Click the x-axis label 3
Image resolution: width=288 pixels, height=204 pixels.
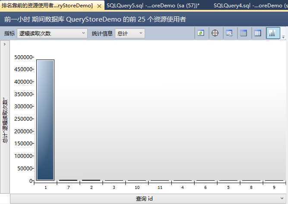[114, 188]
